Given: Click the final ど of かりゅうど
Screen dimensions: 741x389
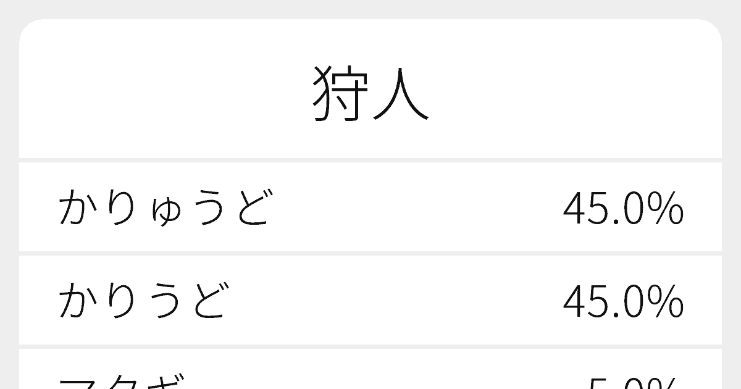Looking at the screenshot, I should coord(253,208).
